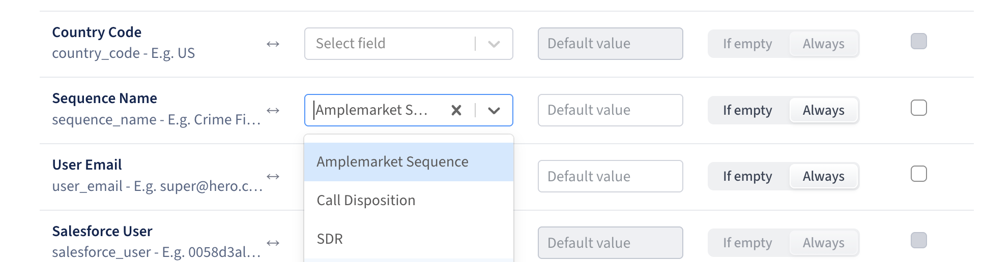Tick the checkbox in the User Email row
The height and width of the screenshot is (262, 984).
[918, 174]
